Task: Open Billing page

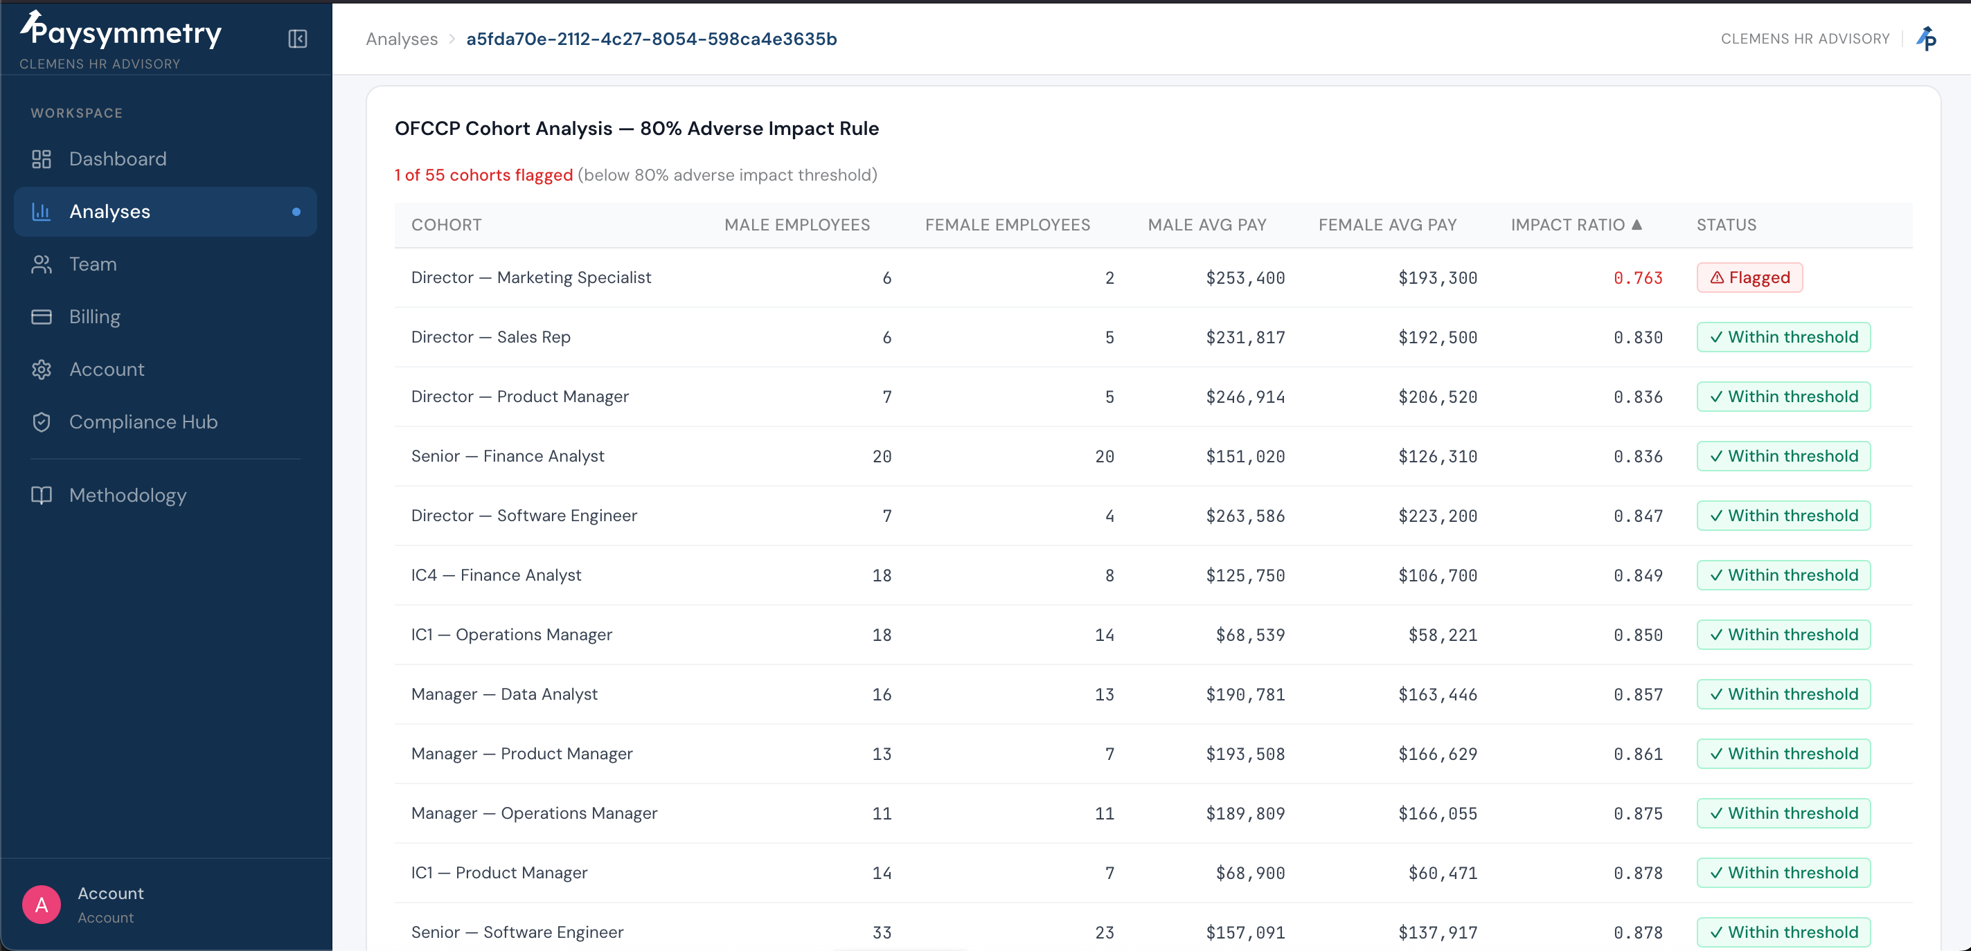Action: (x=166, y=316)
